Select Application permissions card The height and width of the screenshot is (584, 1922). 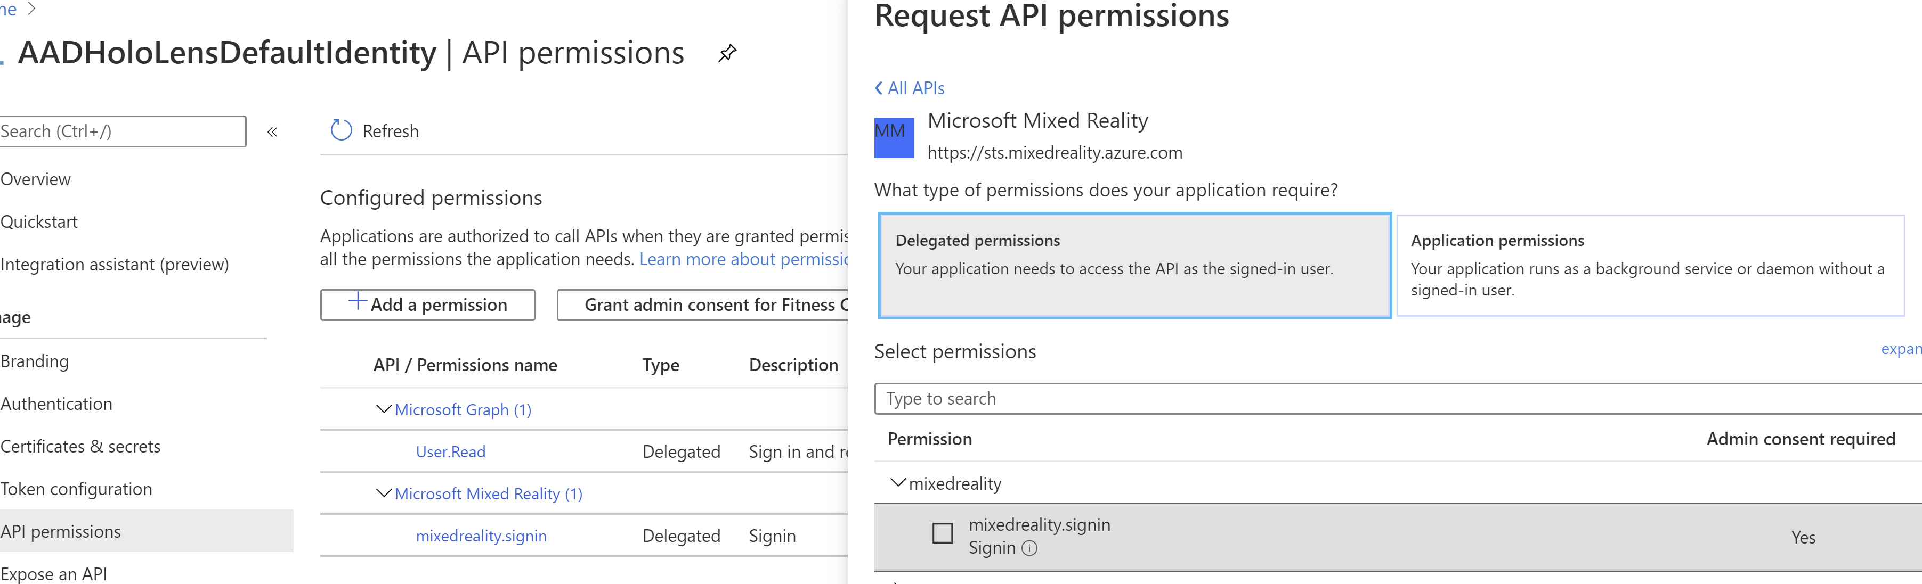coord(1650,266)
